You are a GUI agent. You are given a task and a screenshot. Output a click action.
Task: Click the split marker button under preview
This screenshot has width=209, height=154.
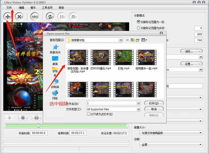click(23, 118)
